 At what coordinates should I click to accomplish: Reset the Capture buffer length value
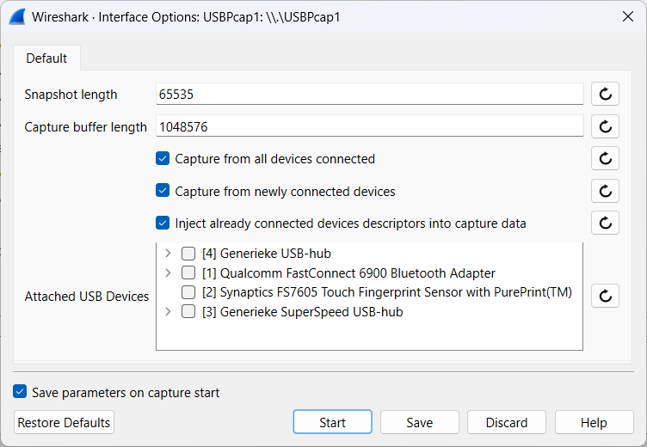click(605, 126)
